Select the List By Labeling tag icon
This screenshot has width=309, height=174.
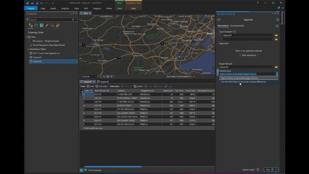58,25
